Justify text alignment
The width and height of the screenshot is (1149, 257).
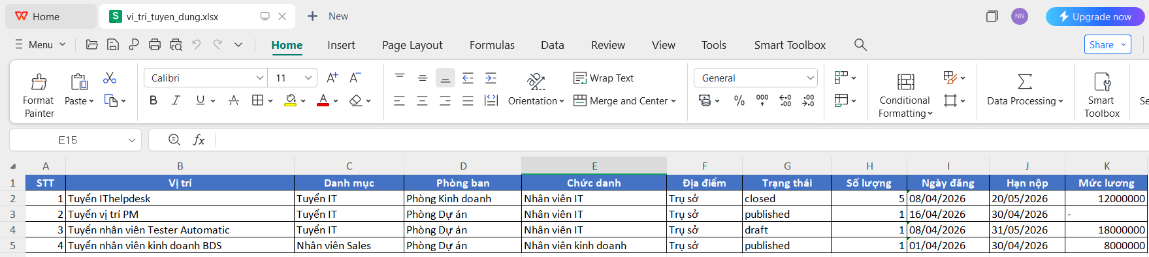click(x=468, y=100)
